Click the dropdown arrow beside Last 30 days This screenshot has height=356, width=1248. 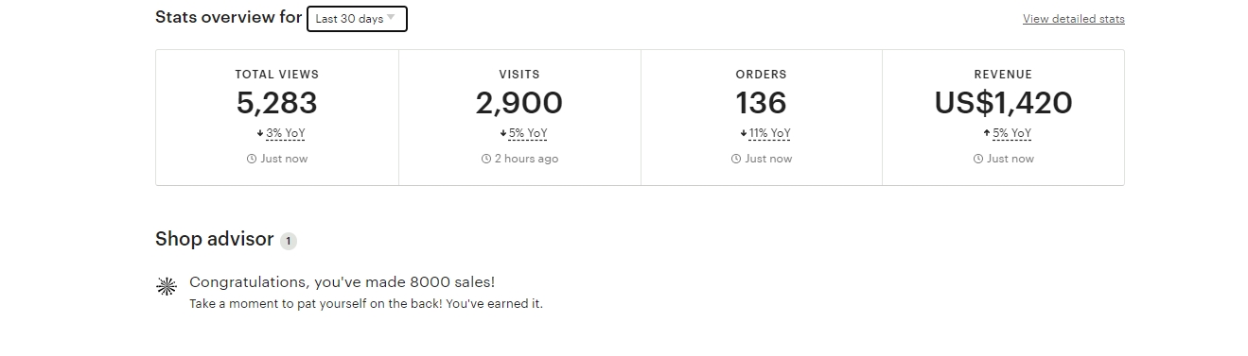point(391,18)
